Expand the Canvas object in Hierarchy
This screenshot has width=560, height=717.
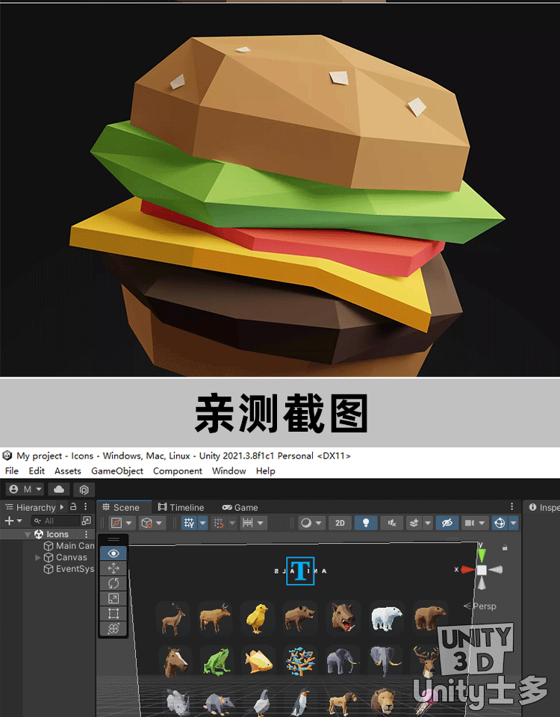click(x=38, y=558)
